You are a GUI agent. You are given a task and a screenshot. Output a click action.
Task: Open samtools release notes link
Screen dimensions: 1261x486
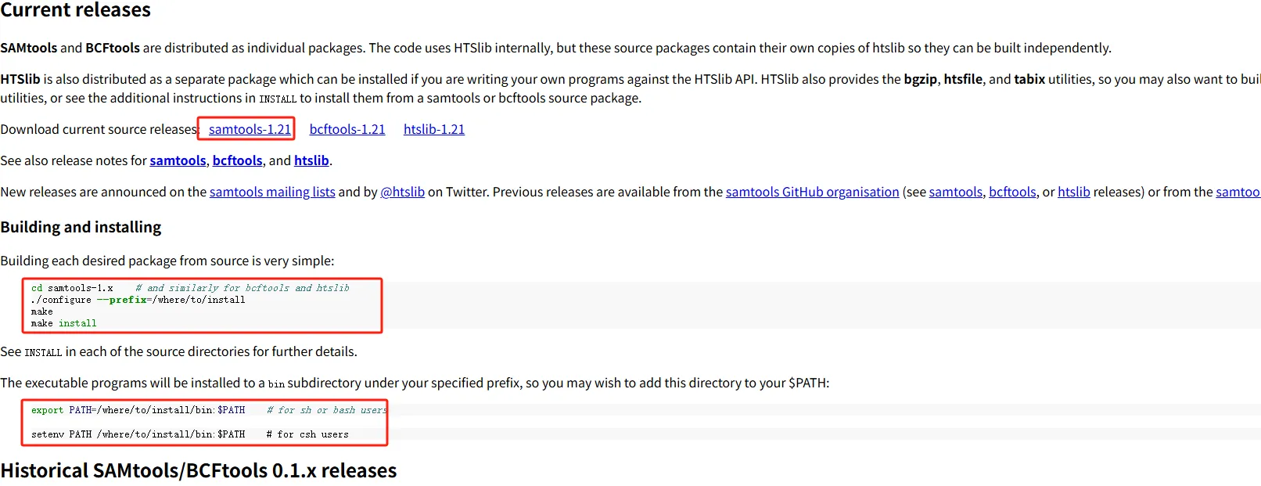(178, 160)
